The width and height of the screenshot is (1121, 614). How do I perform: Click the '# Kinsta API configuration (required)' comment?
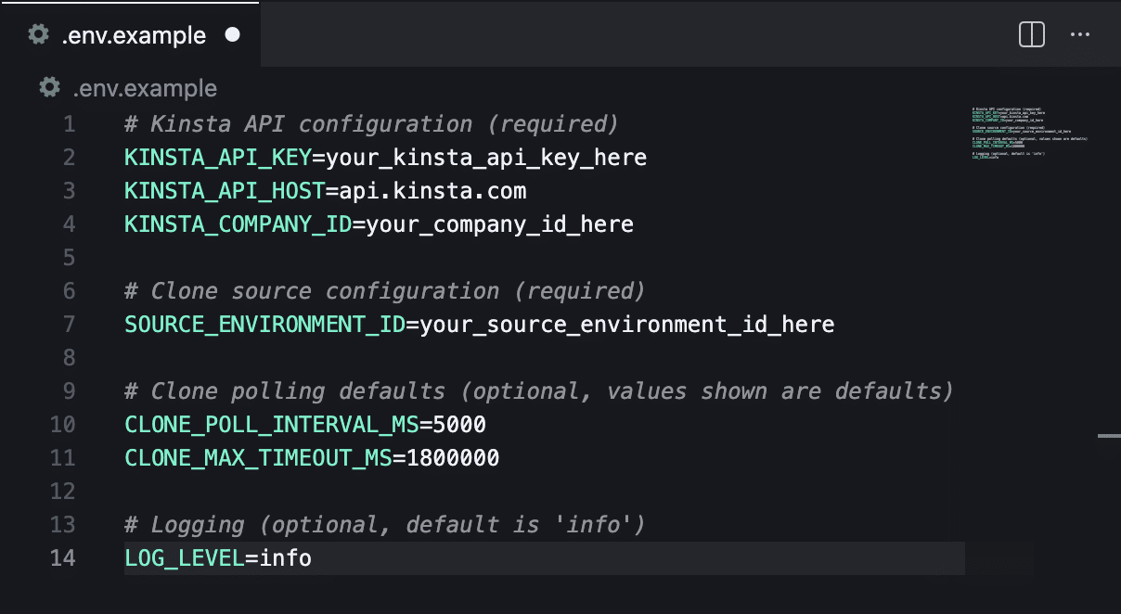pyautogui.click(x=371, y=124)
